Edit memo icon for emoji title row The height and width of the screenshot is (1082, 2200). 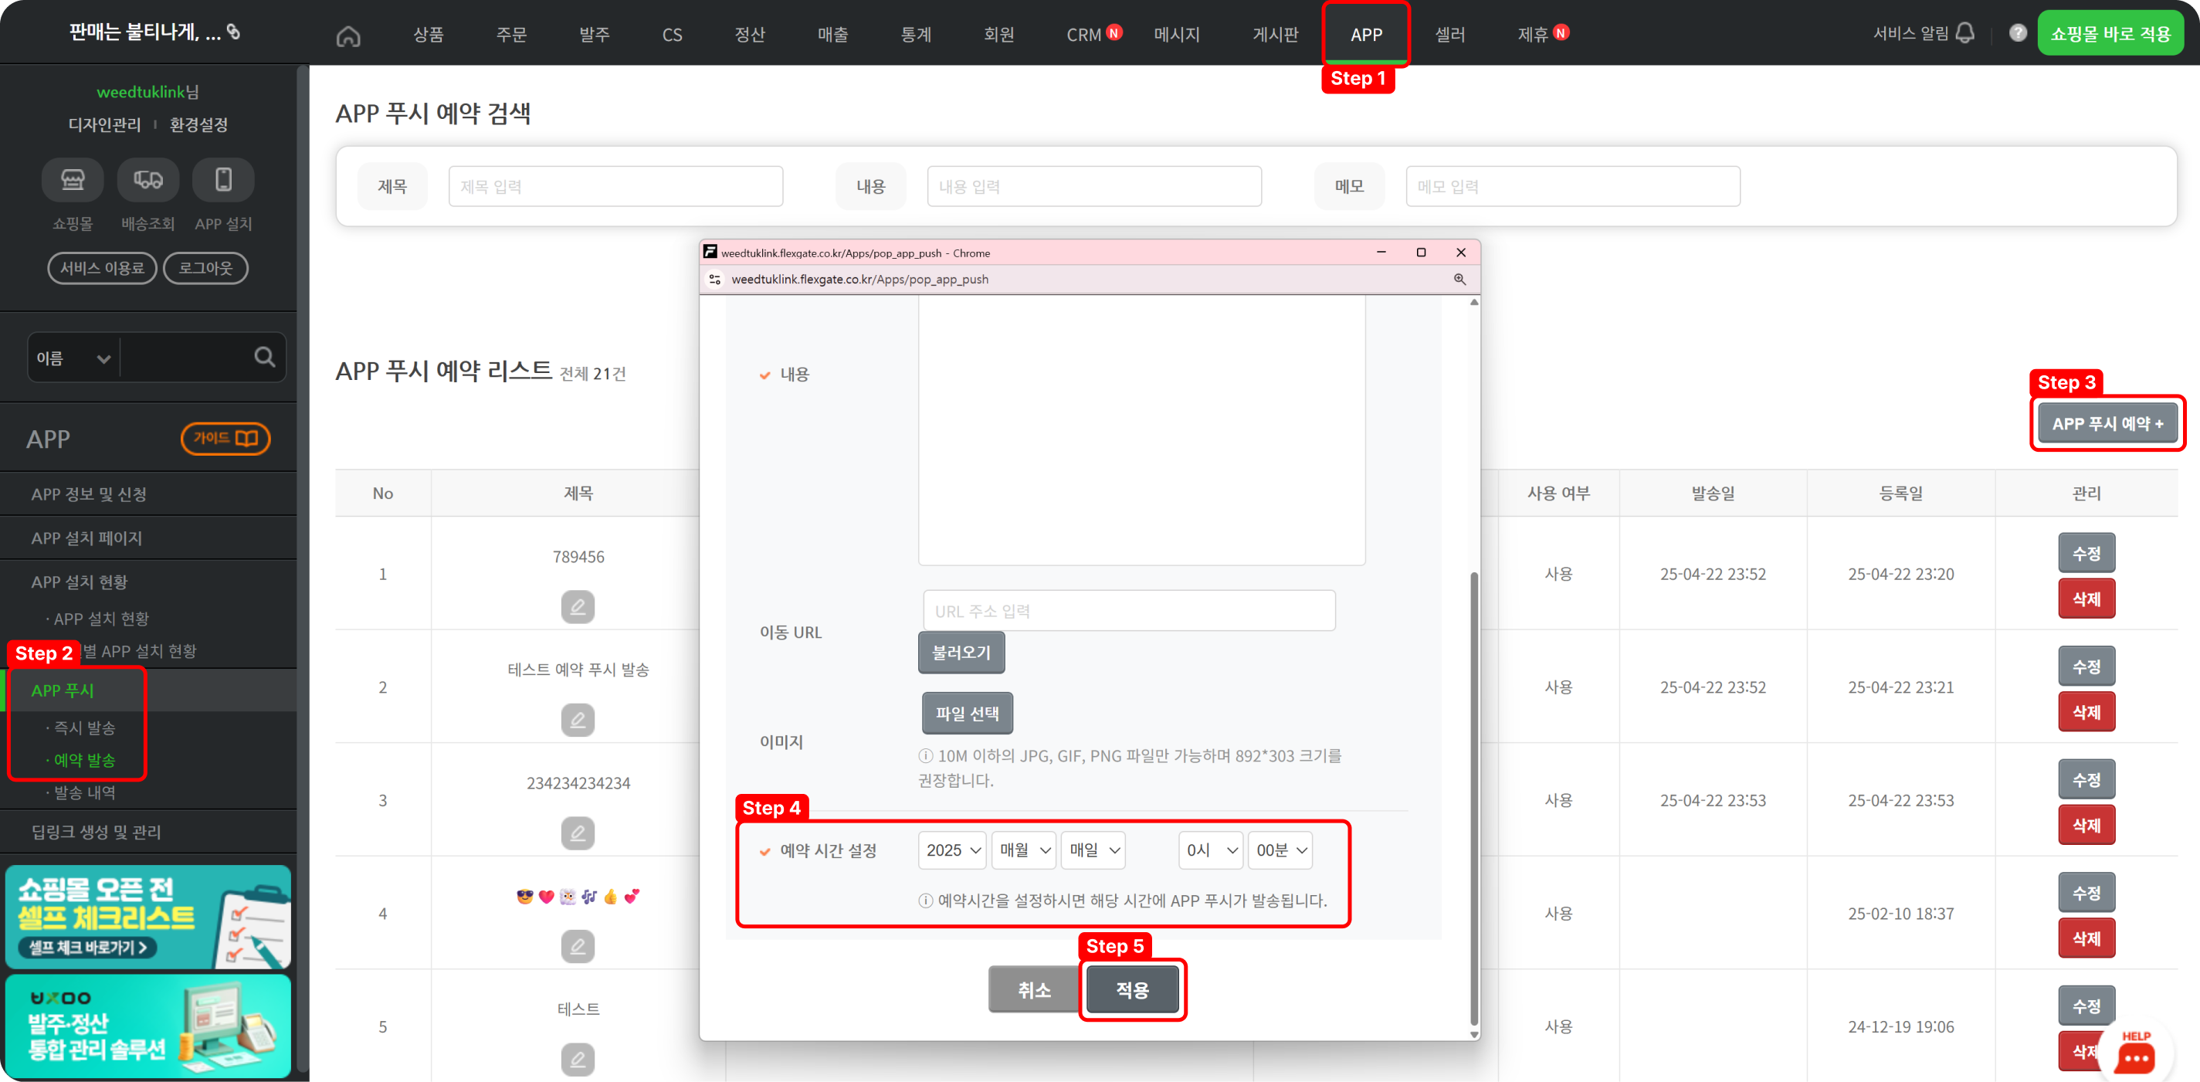coord(578,946)
